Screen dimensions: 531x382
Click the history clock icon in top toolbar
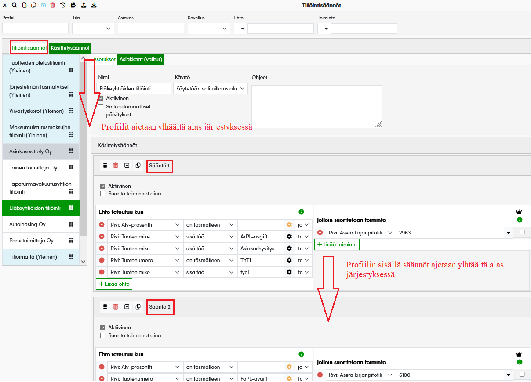[62, 5]
